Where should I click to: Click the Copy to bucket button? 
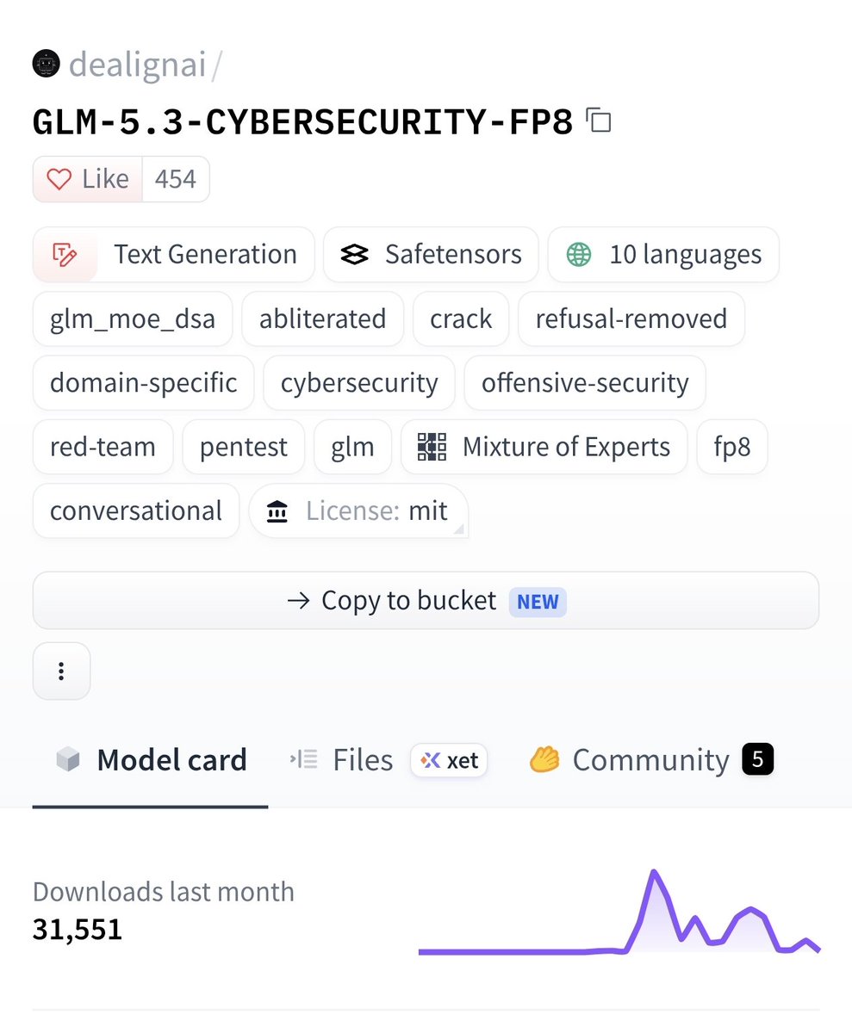[x=426, y=600]
